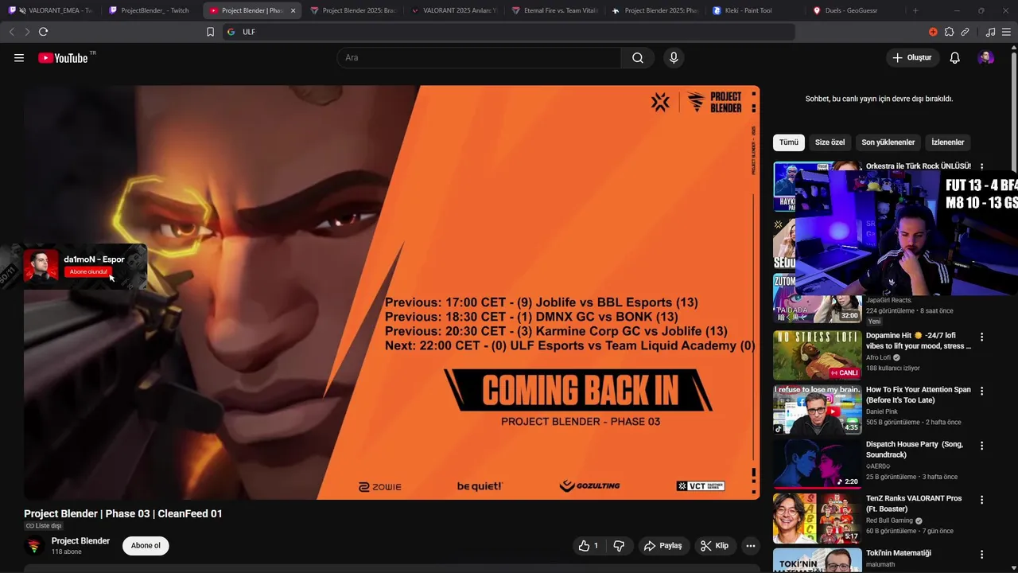Go forward with the browser forward arrow
Screen dimensions: 1018x573
tap(27, 32)
